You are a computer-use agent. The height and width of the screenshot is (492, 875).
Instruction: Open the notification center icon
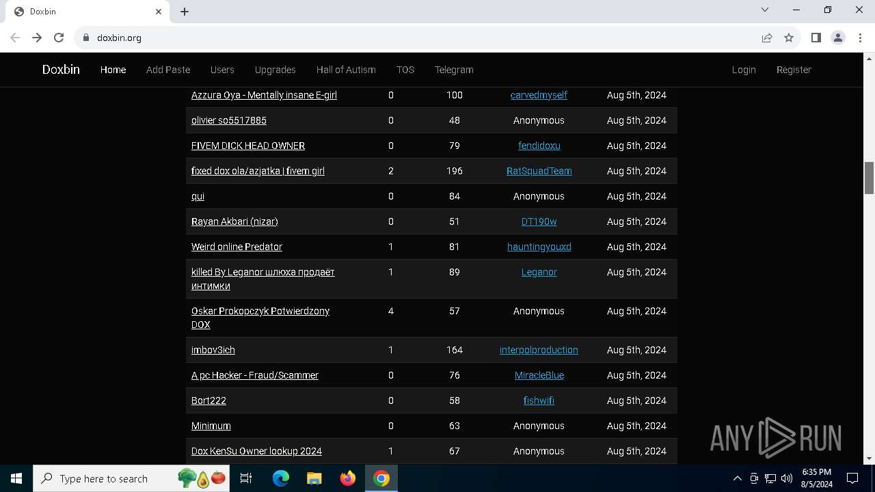coord(852,478)
